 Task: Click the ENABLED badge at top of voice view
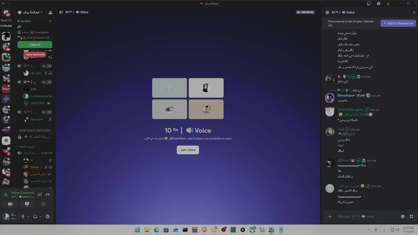305,12
